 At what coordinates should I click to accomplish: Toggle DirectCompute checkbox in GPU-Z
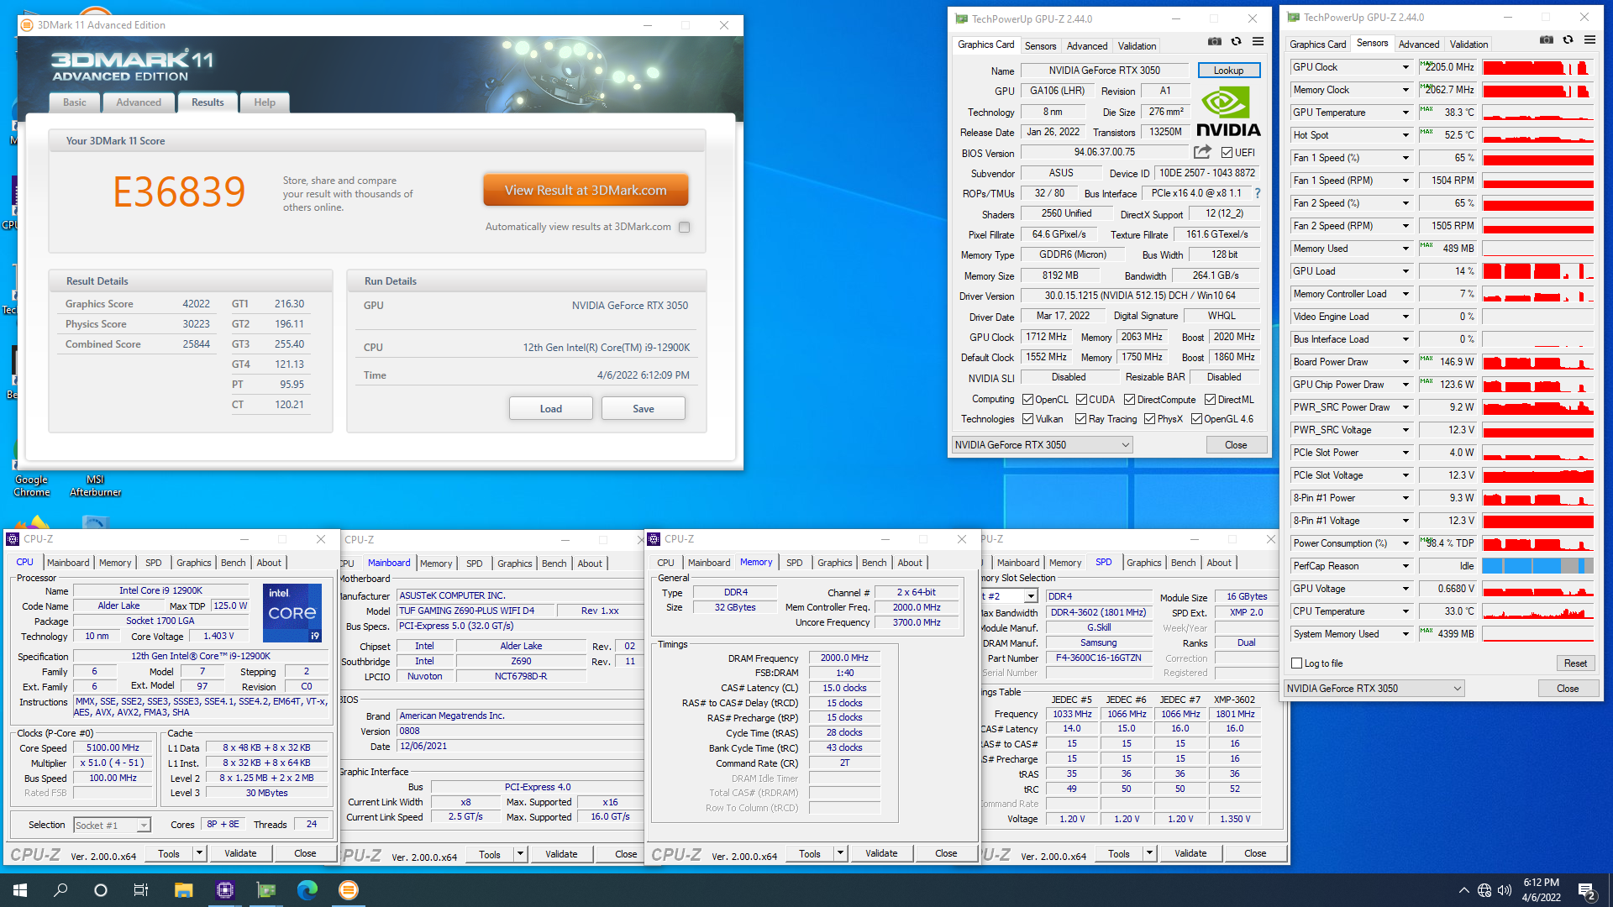click(1129, 400)
